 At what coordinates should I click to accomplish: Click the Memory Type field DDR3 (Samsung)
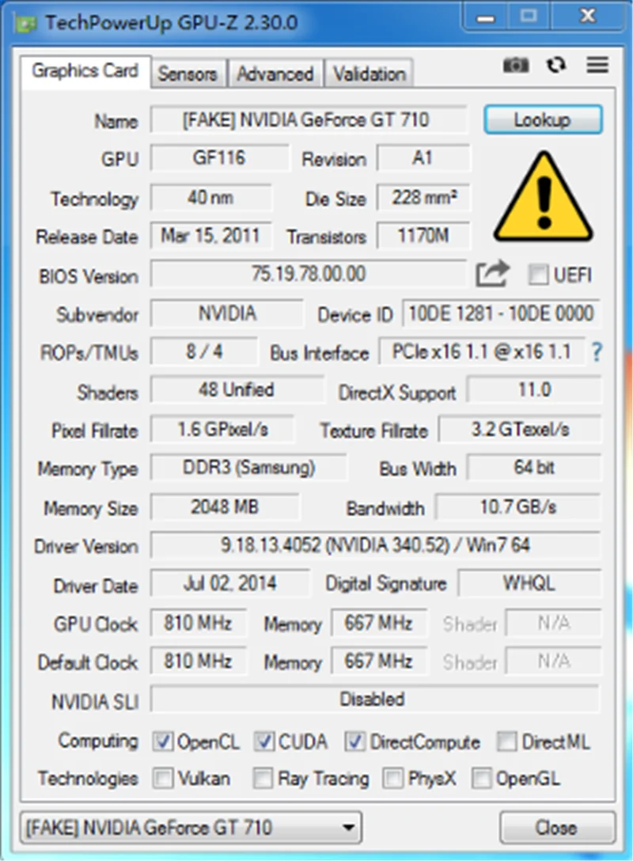(x=248, y=468)
